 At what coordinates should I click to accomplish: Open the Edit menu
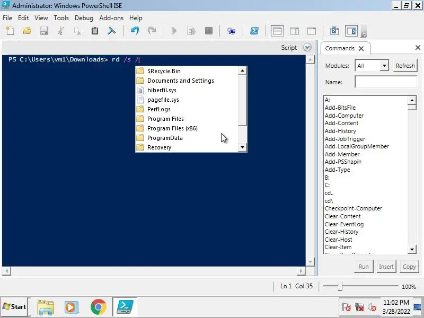[x=23, y=18]
